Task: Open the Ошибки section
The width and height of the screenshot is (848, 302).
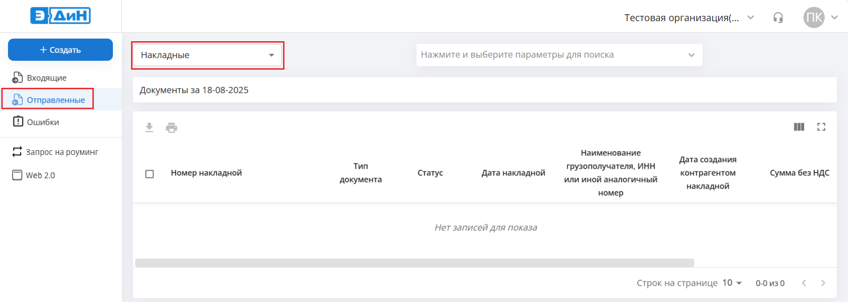Action: pos(43,122)
